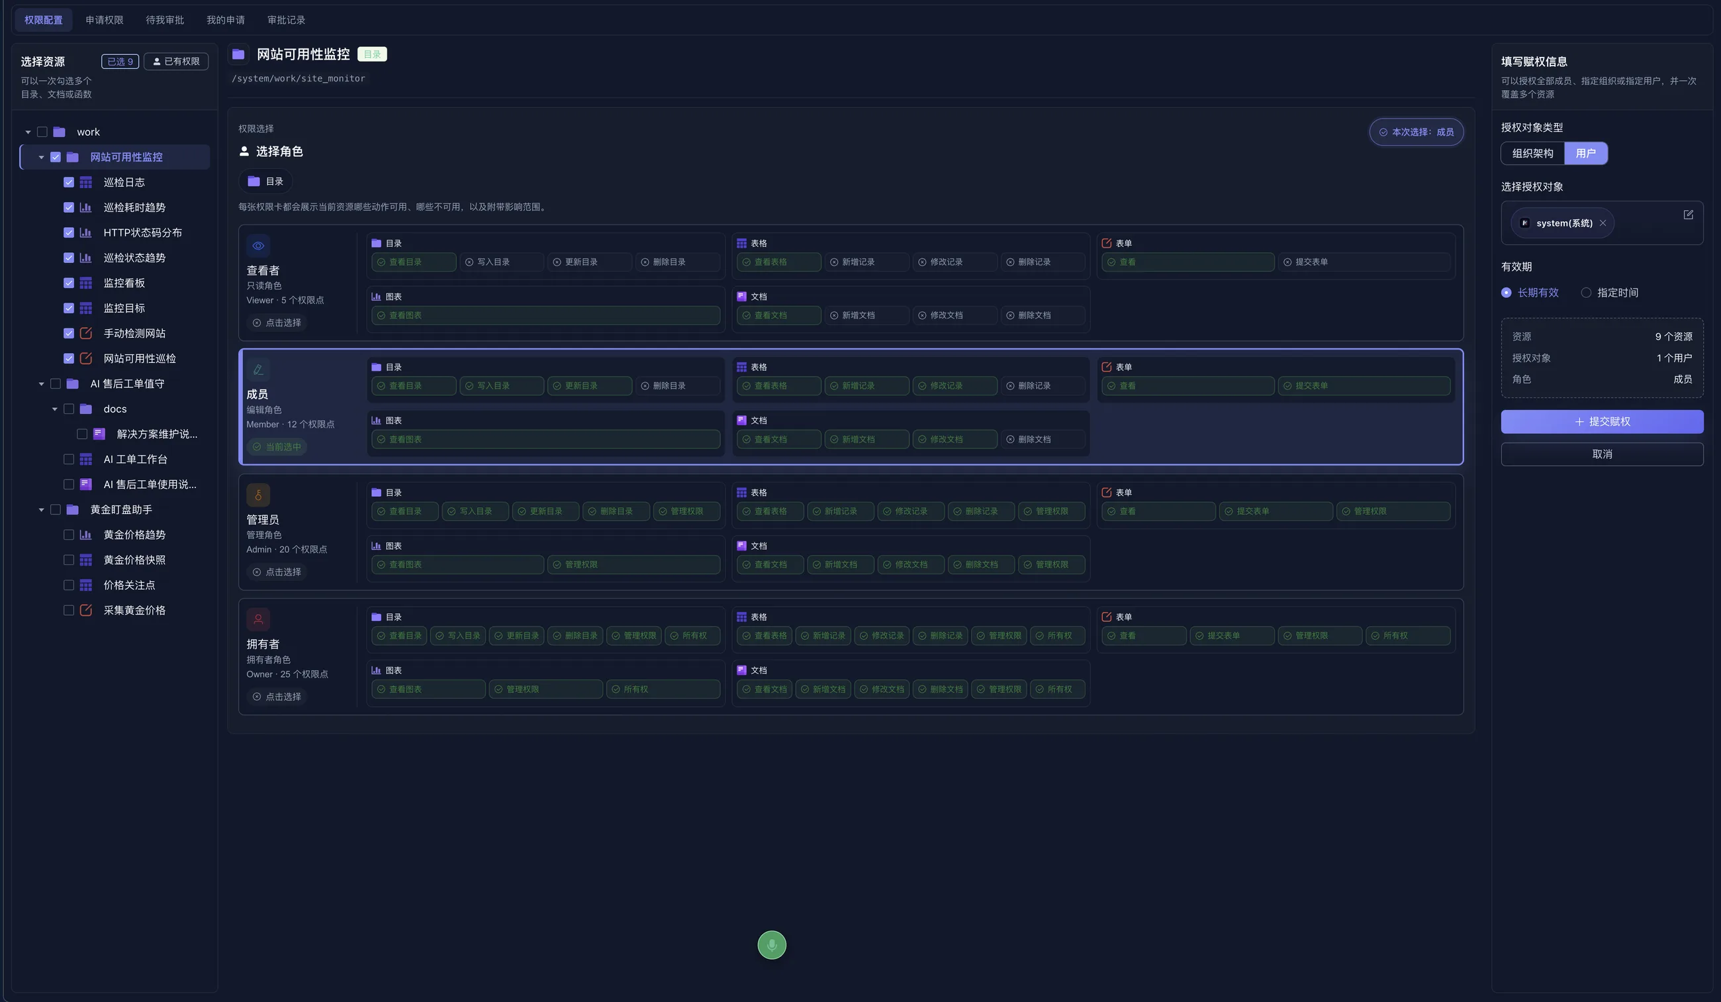This screenshot has height=1002, width=1721.
Task: Click the 当前选中 badge on the 成员 card
Action: (277, 447)
